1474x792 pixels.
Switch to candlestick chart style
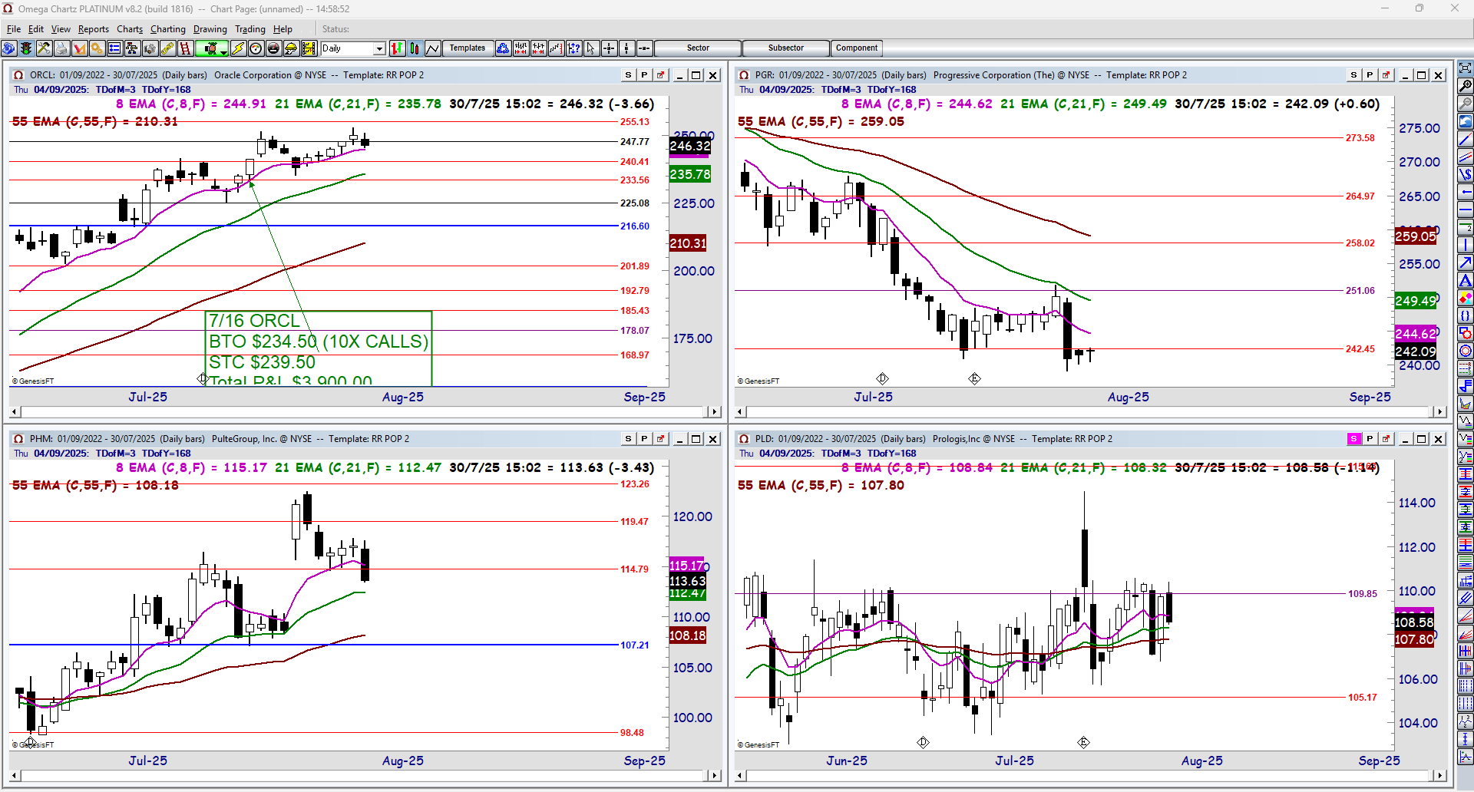pyautogui.click(x=415, y=48)
